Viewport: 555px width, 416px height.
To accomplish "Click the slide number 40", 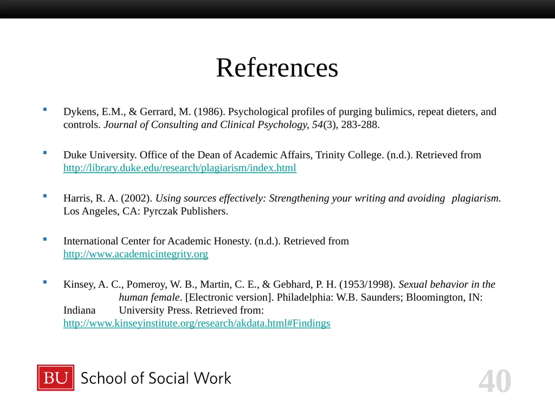I will point(494,381).
